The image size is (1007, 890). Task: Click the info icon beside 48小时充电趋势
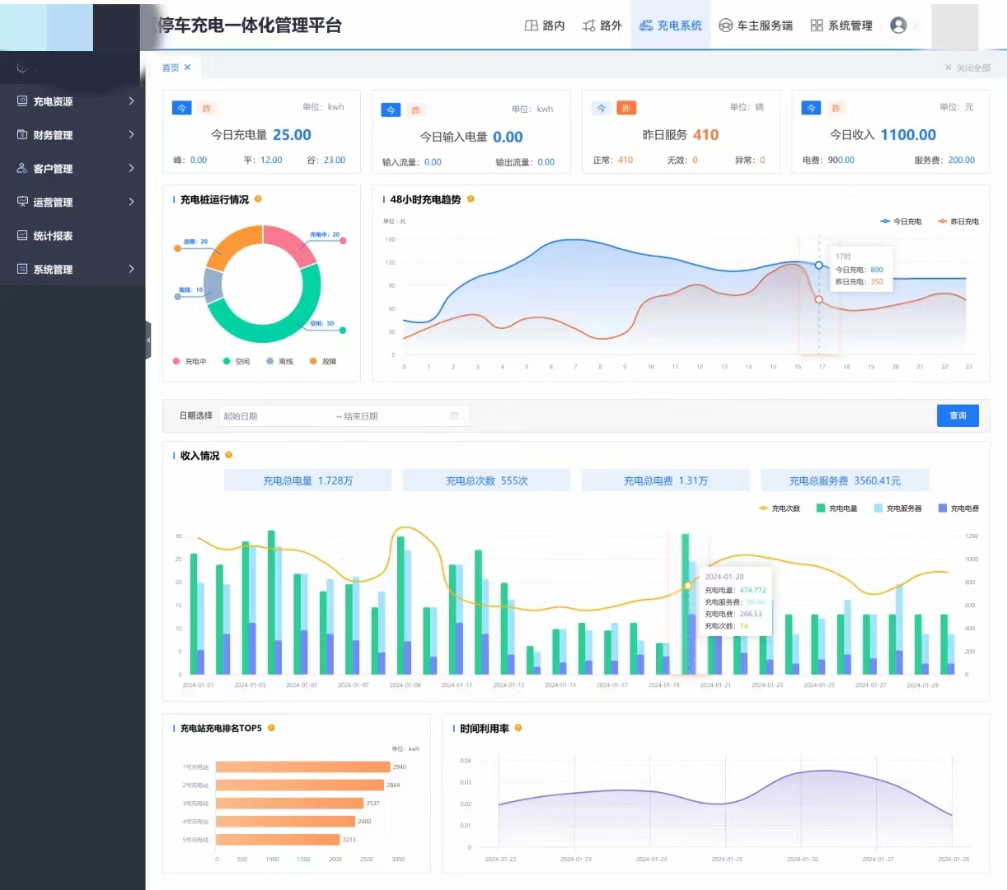(471, 199)
